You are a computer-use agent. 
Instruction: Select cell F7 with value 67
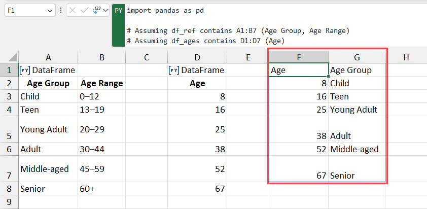click(x=299, y=169)
